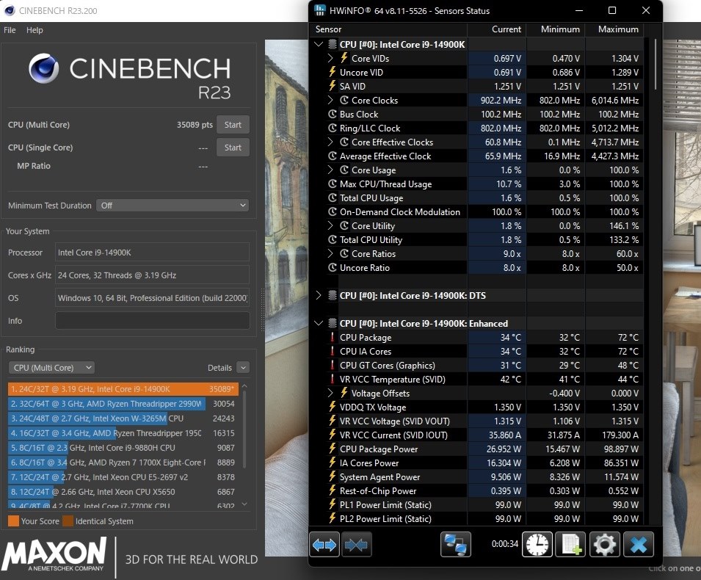Click Total CPU Usage clock icon

tap(333, 197)
